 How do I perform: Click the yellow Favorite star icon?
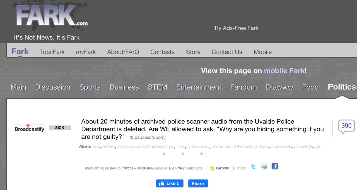(x=212, y=168)
